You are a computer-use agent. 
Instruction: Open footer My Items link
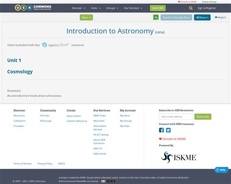(x=125, y=116)
